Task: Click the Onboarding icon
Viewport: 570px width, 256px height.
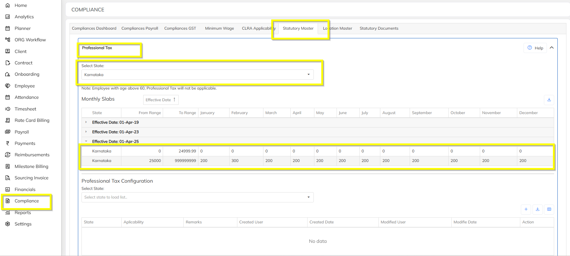Action: (8, 74)
